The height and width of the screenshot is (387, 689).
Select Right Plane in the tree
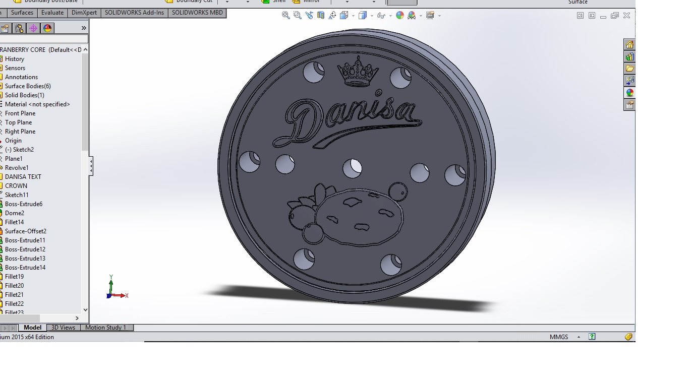coord(20,132)
